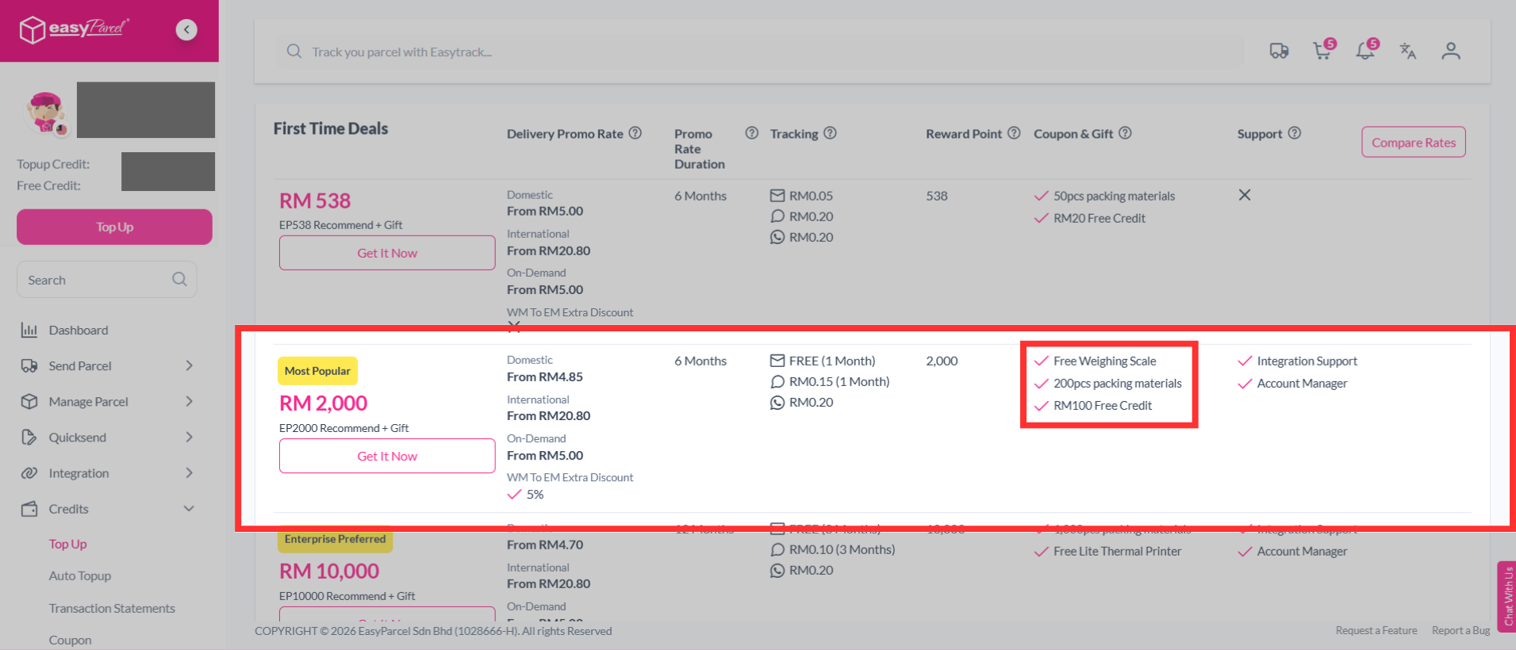Image resolution: width=1516 pixels, height=650 pixels.
Task: Click 'Free Lite Thermal Printer' item
Action: [x=1117, y=551]
